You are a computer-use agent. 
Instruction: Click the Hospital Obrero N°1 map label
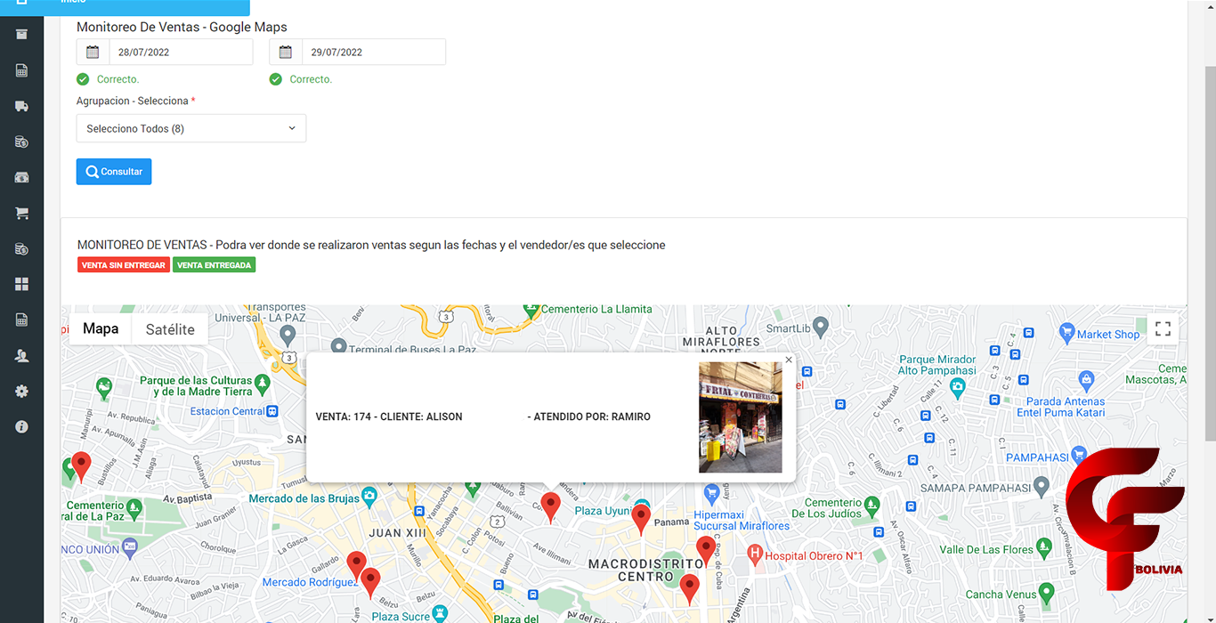tap(814, 556)
